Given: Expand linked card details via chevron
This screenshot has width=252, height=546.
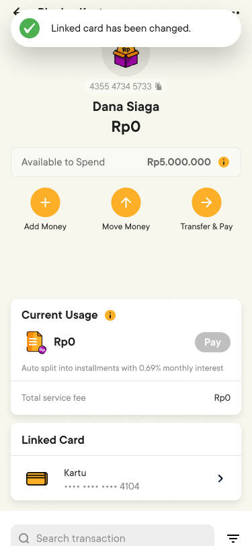Looking at the screenshot, I should pyautogui.click(x=220, y=479).
